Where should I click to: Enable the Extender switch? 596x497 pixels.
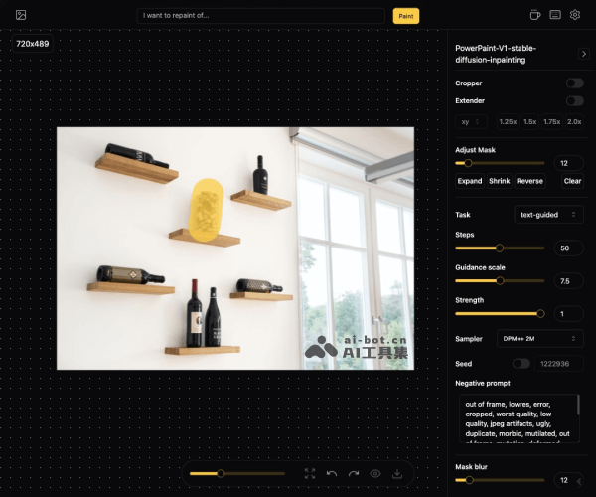coord(574,101)
